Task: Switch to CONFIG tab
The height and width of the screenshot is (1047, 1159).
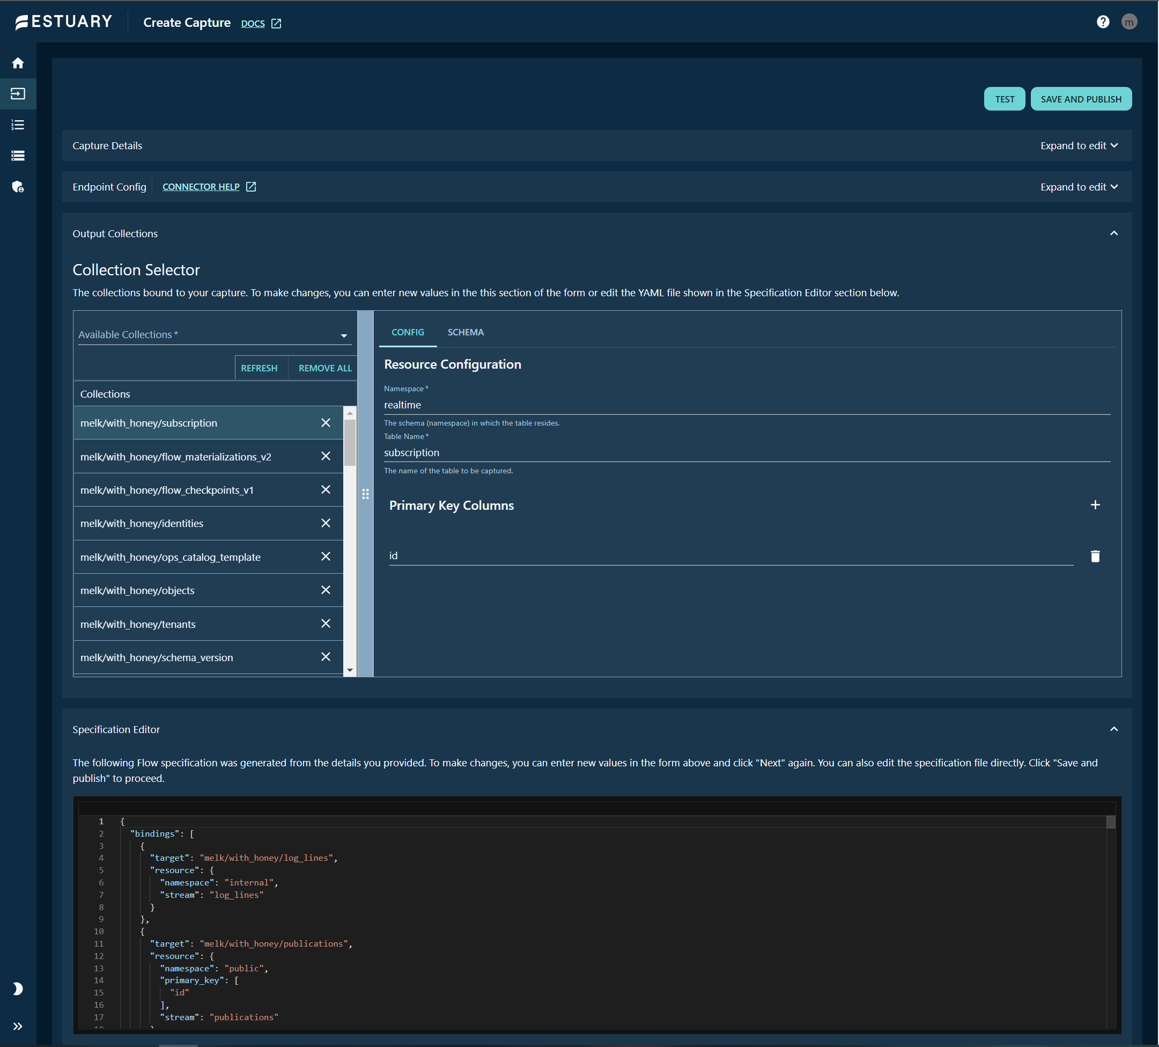Action: (x=408, y=332)
